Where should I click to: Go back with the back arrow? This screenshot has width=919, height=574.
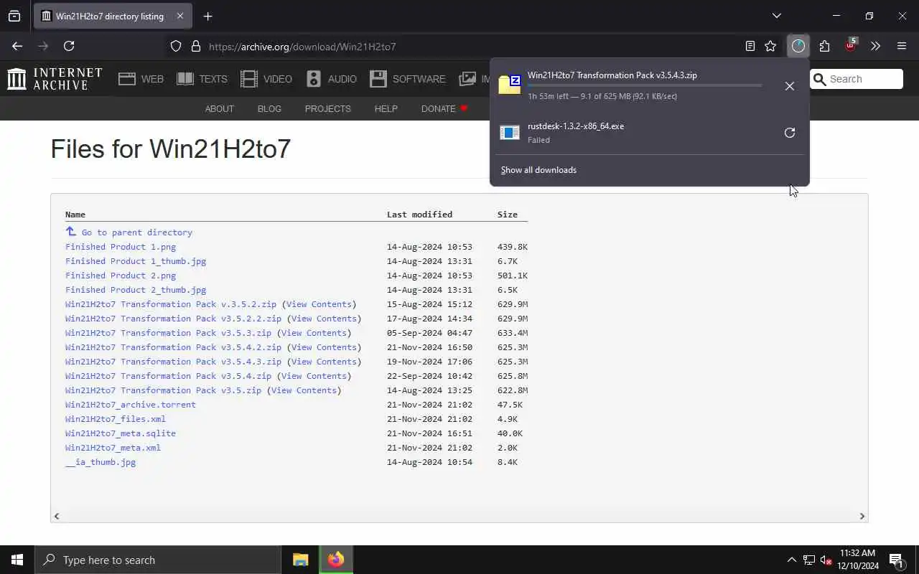pos(17,46)
